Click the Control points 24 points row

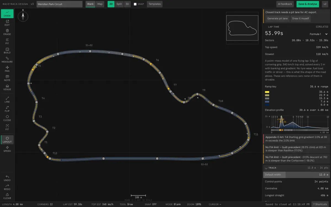[297, 182]
